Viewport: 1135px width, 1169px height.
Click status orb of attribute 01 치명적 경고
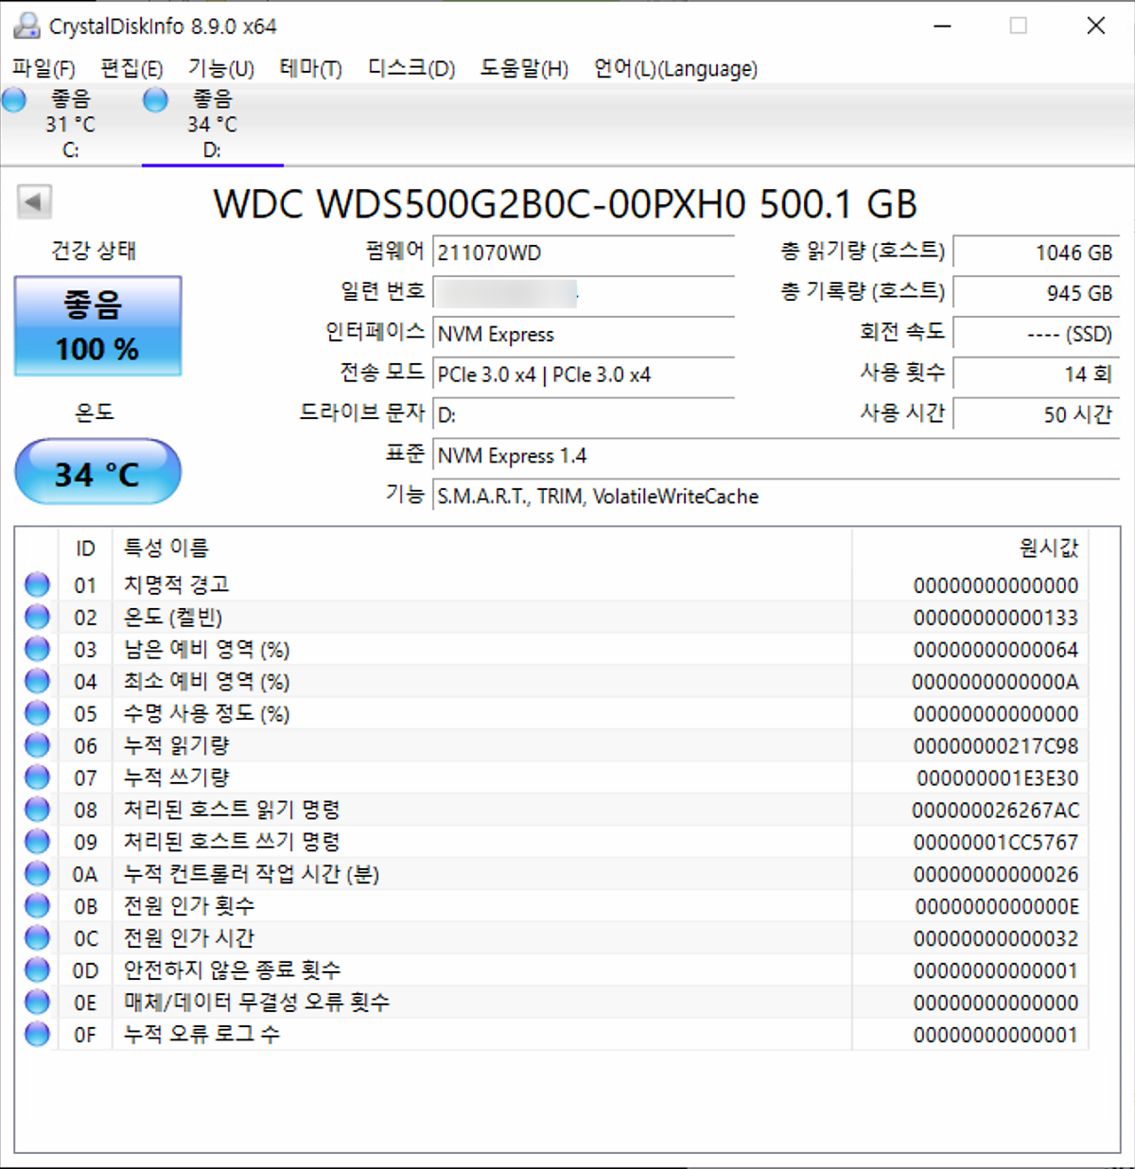[x=37, y=584]
